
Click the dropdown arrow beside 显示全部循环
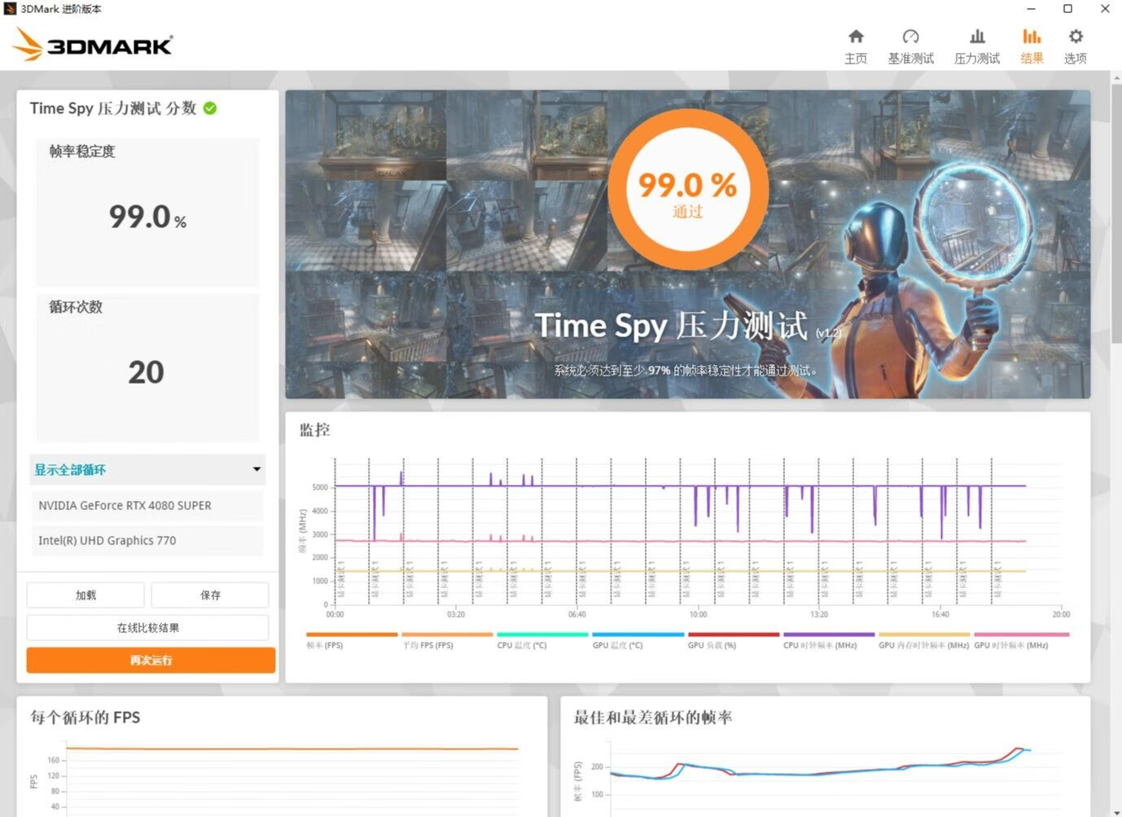(x=256, y=469)
